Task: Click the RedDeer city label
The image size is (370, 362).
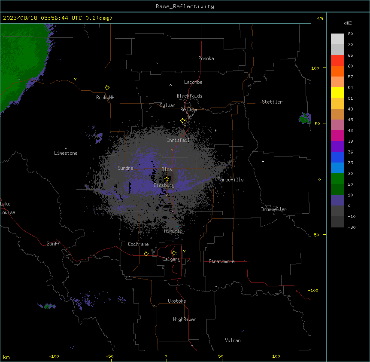Action: (x=189, y=110)
